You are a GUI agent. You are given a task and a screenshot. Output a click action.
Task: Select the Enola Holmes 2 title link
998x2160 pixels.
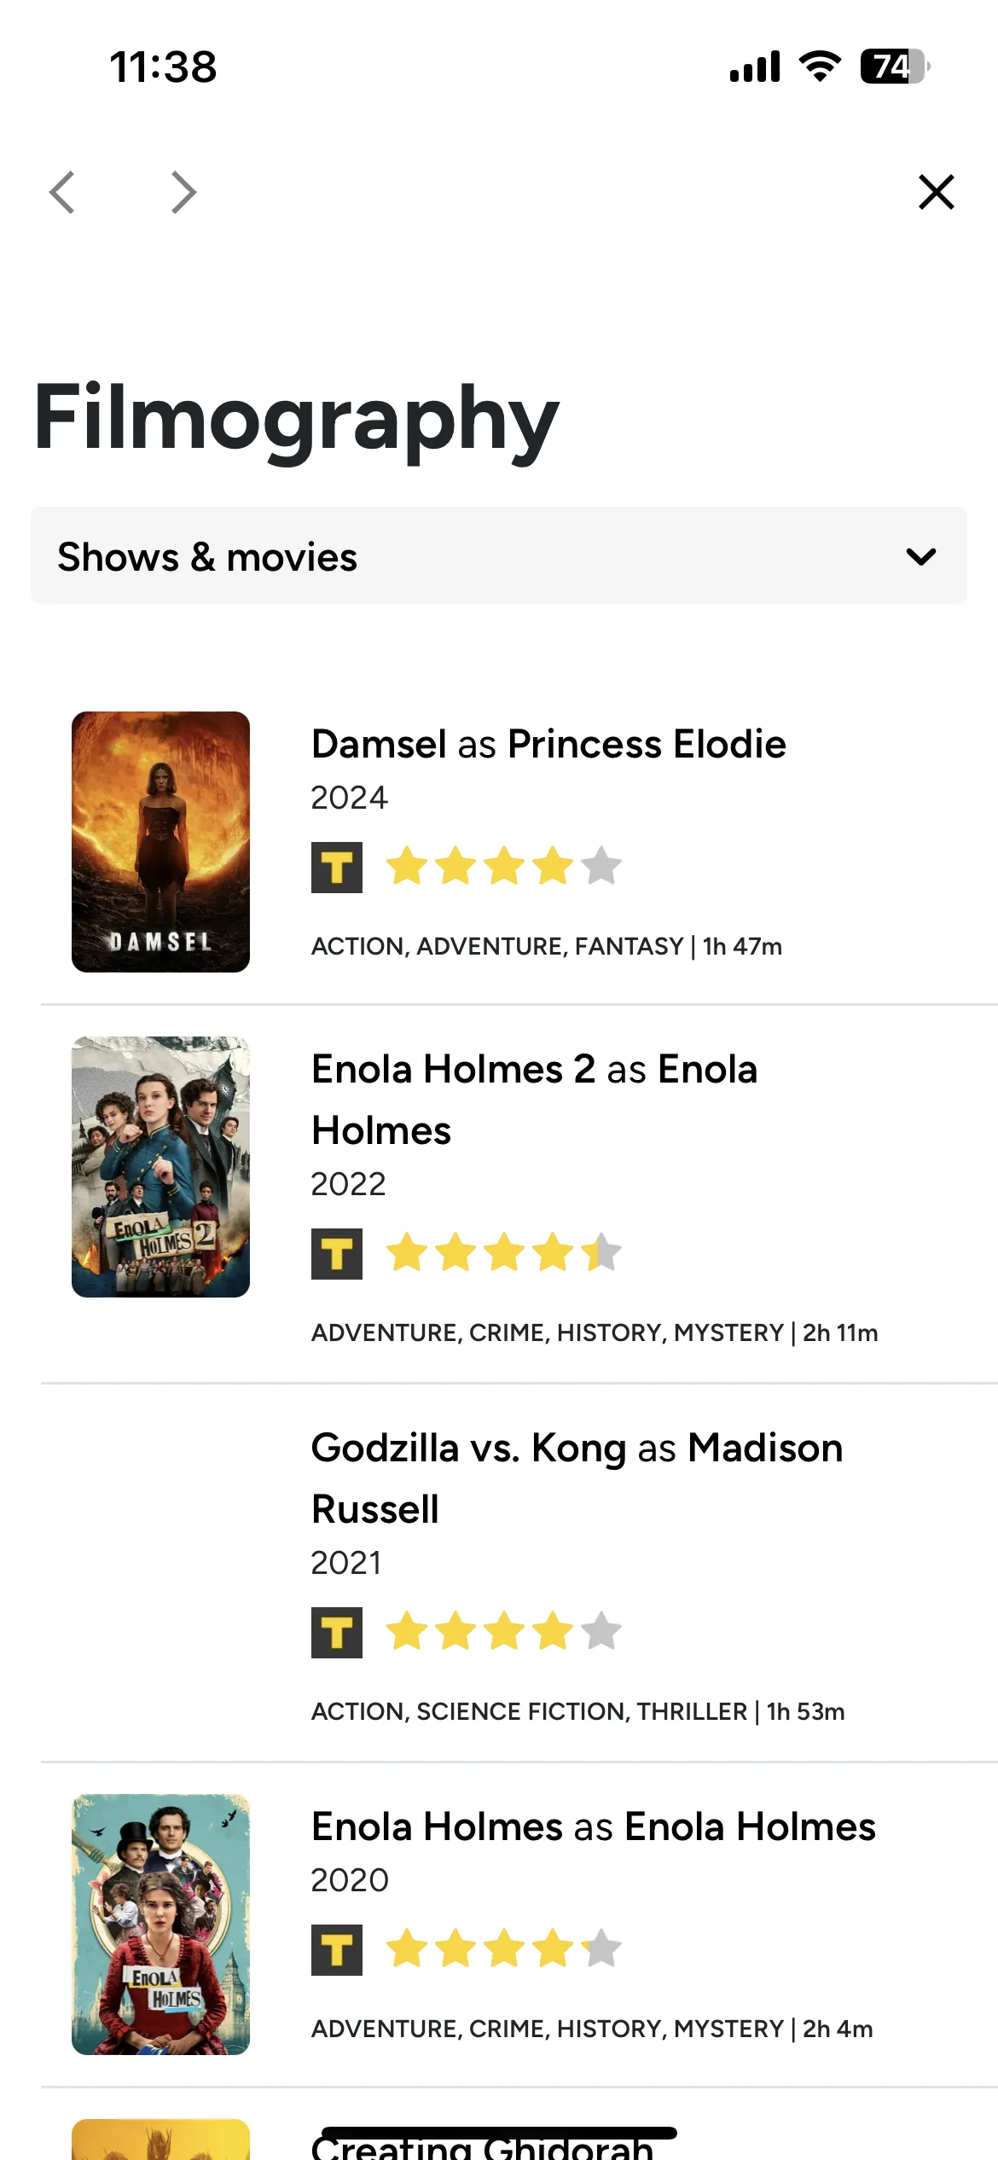tap(534, 1100)
